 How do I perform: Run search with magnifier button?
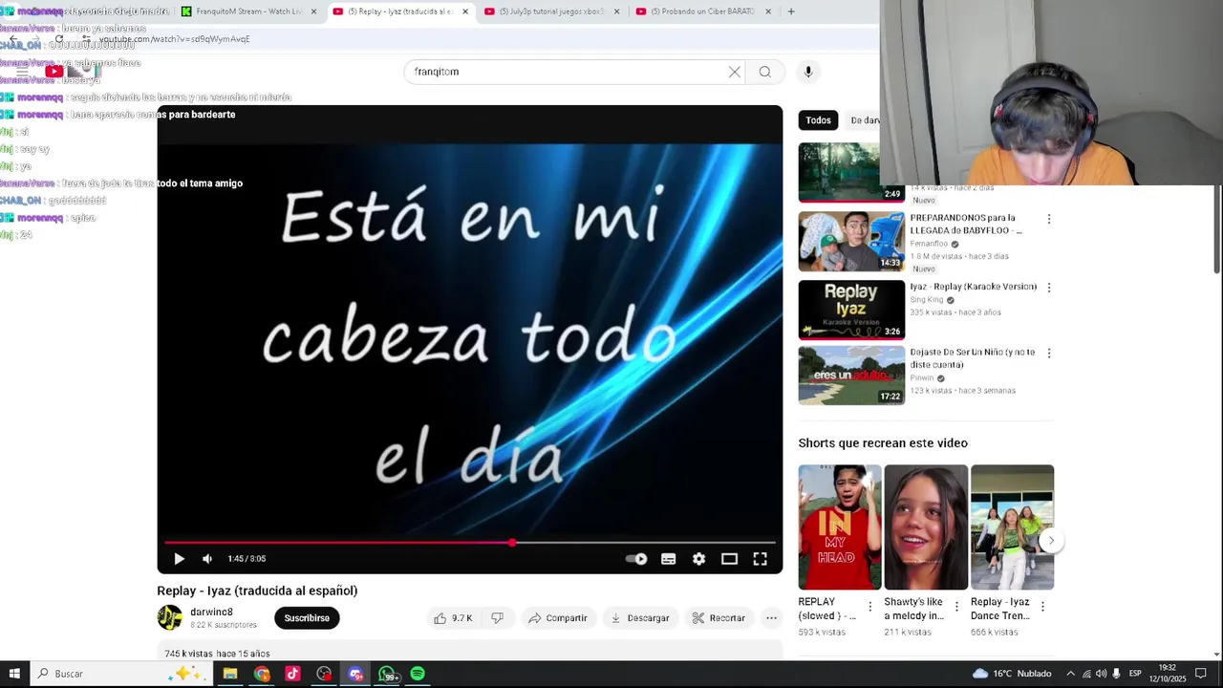pos(765,72)
